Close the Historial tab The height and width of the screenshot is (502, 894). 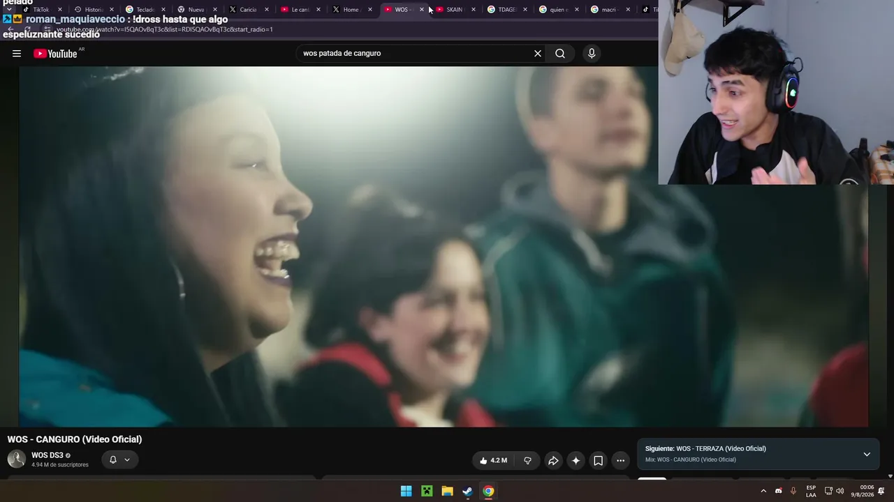pos(111,10)
